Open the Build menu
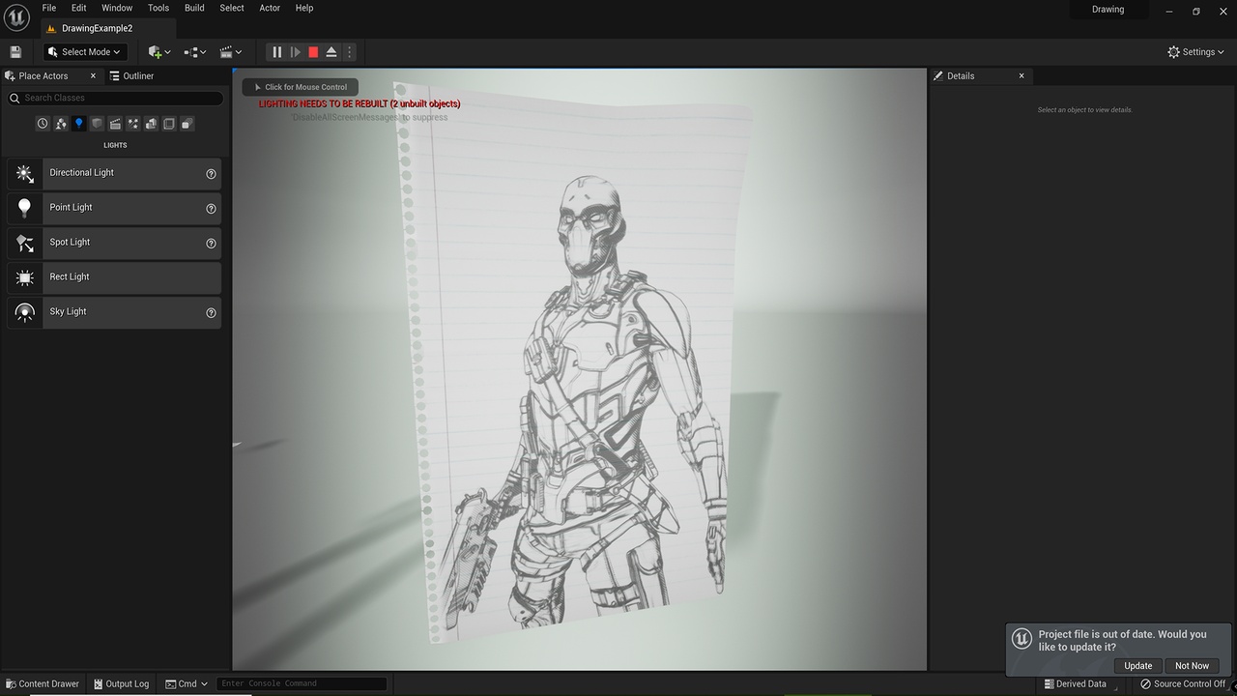The width and height of the screenshot is (1237, 696). [x=193, y=8]
